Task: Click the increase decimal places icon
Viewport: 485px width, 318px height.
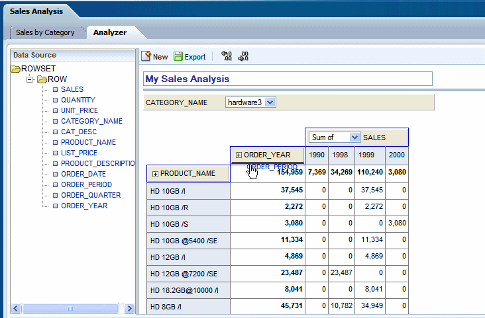Action: click(243, 57)
